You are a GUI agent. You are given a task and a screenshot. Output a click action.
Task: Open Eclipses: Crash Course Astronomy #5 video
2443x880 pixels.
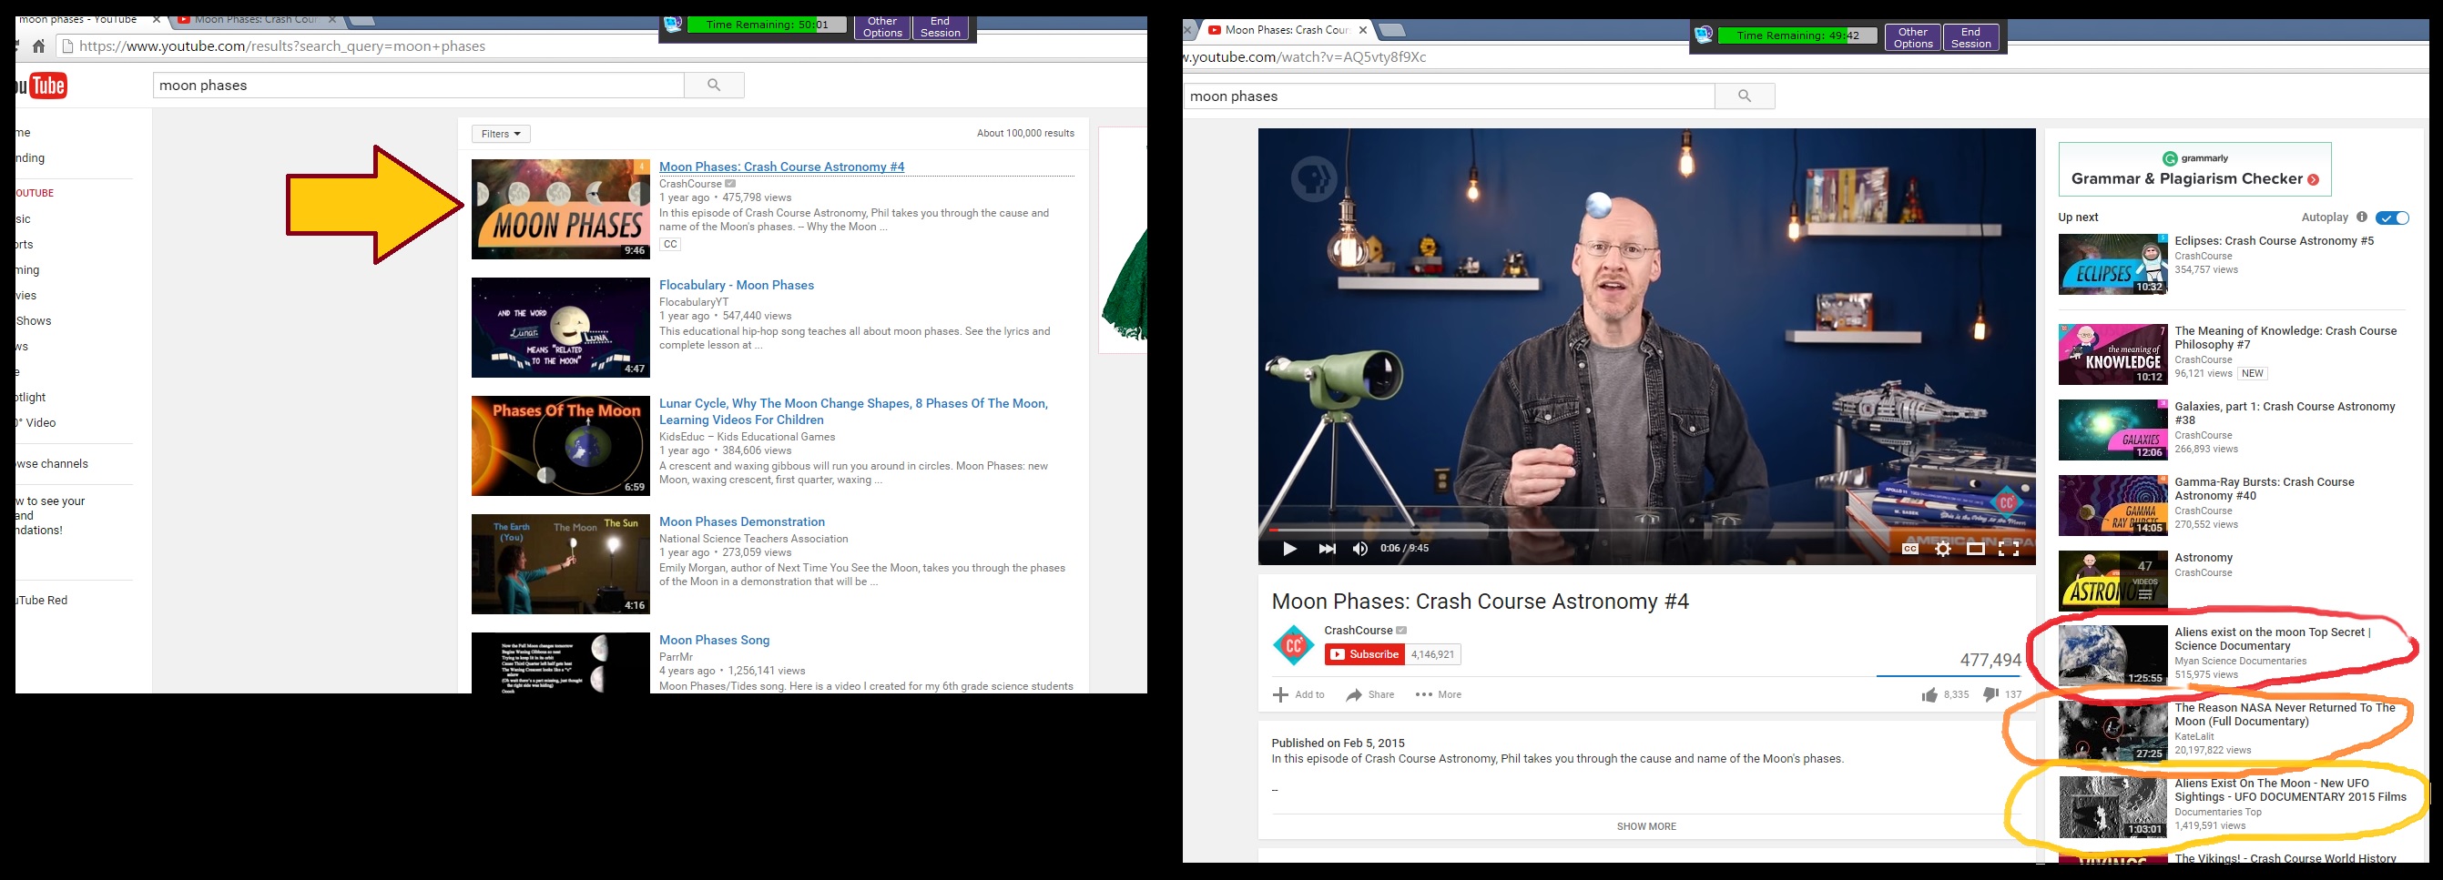coord(2275,241)
